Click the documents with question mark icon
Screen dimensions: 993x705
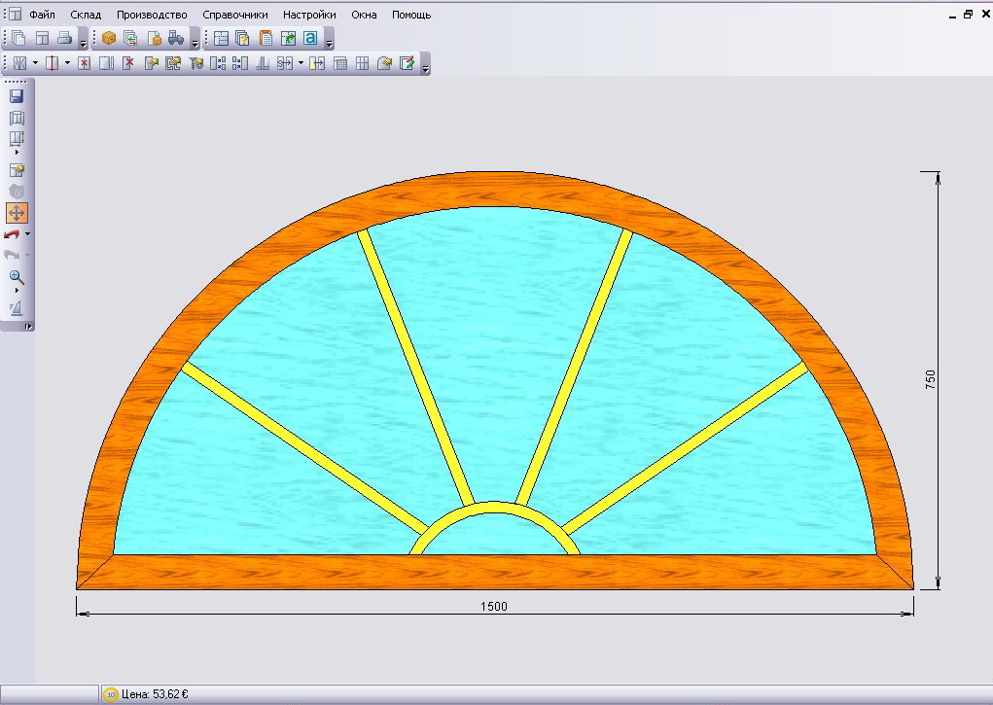click(x=242, y=39)
